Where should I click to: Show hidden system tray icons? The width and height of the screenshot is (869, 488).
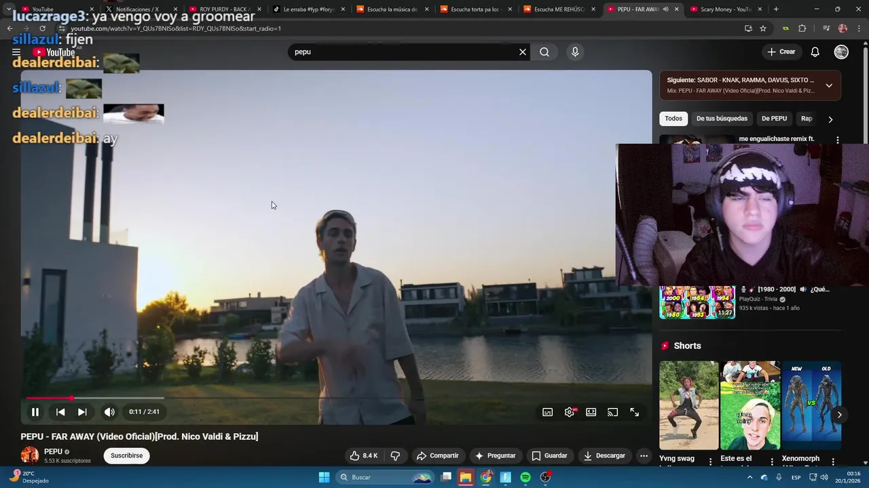tap(750, 477)
